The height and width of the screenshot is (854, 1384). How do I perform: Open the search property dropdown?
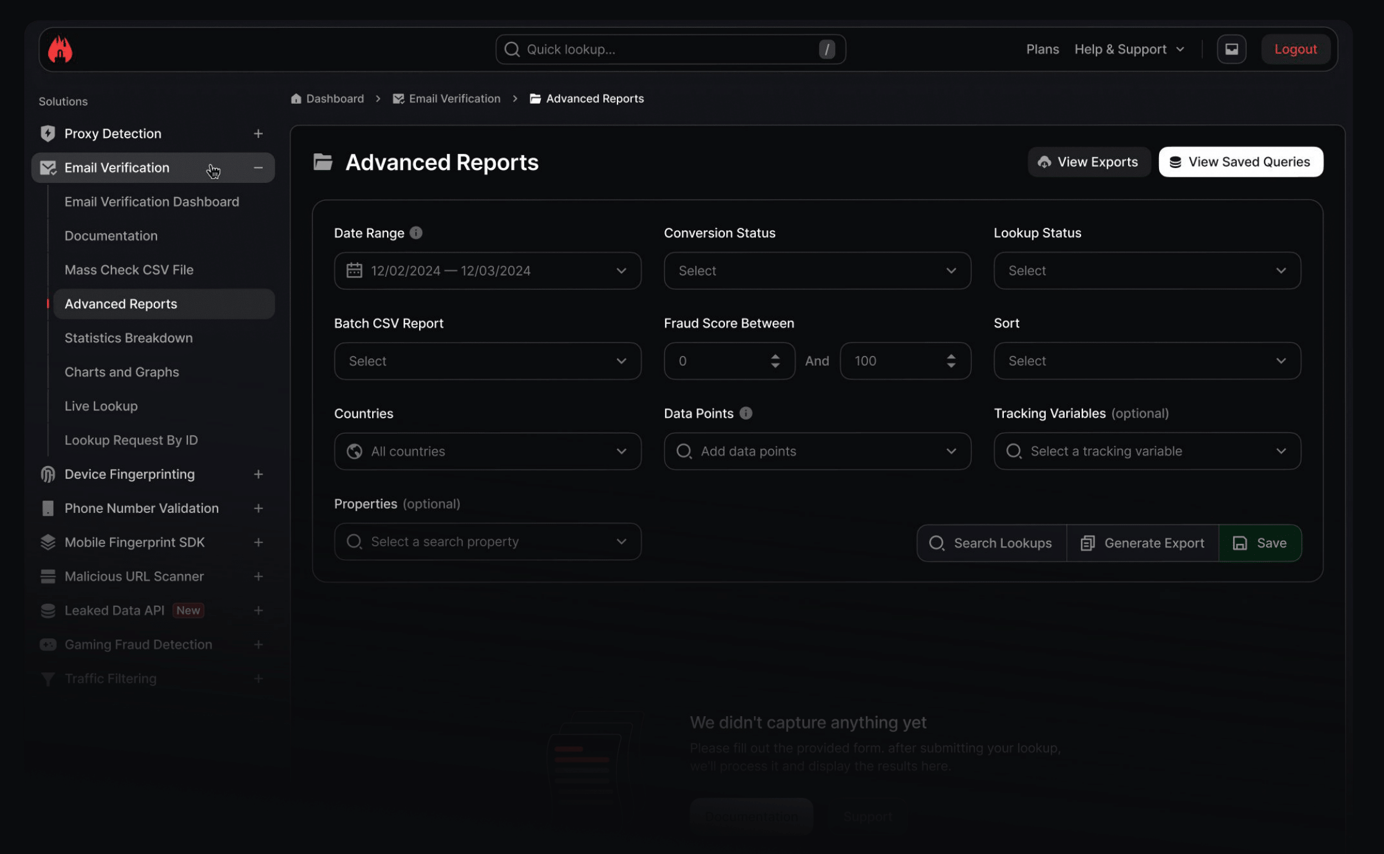[488, 541]
